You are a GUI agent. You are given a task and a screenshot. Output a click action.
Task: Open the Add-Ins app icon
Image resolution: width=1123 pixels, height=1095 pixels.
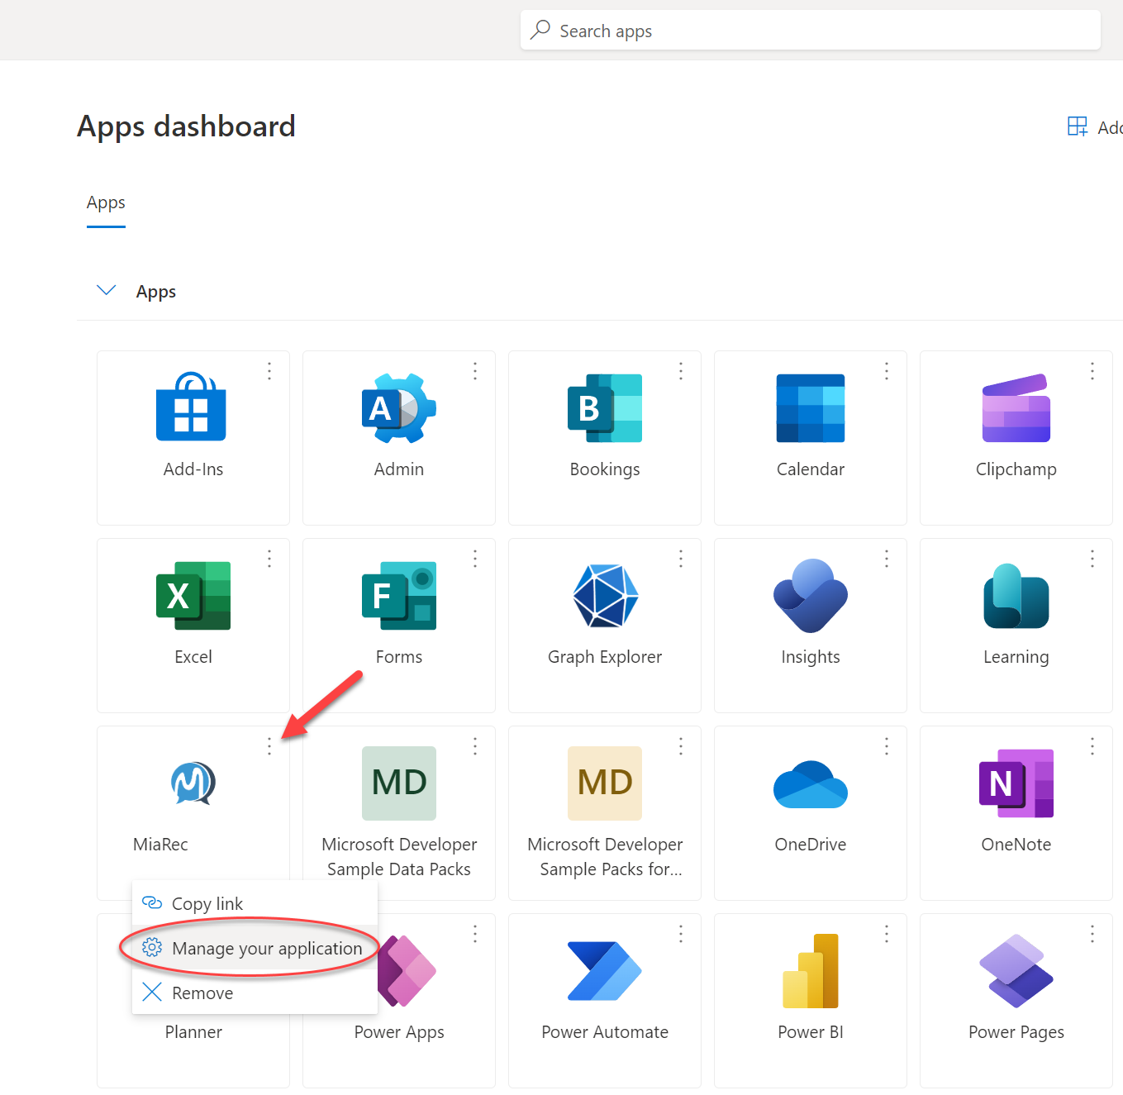(191, 406)
